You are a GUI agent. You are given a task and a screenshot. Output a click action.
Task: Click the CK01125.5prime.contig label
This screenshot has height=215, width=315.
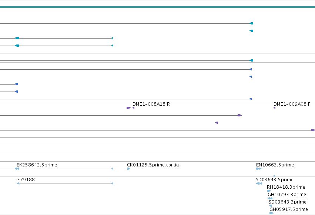[x=153, y=165]
